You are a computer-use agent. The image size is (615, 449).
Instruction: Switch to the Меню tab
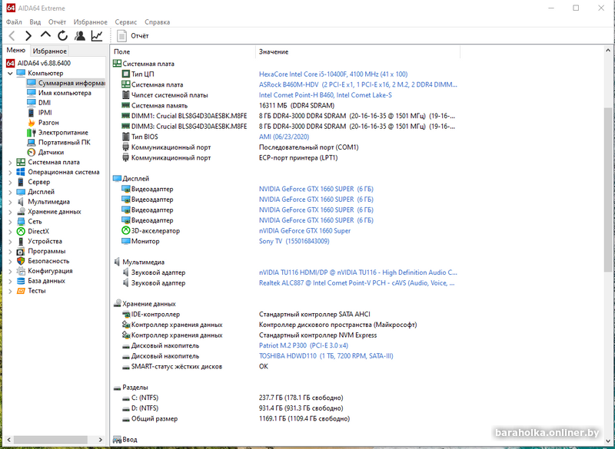15,50
